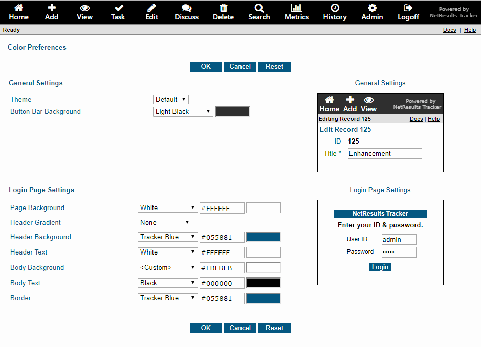Click the 'Enter your ID & password.' text
The image size is (481, 347).
click(380, 225)
